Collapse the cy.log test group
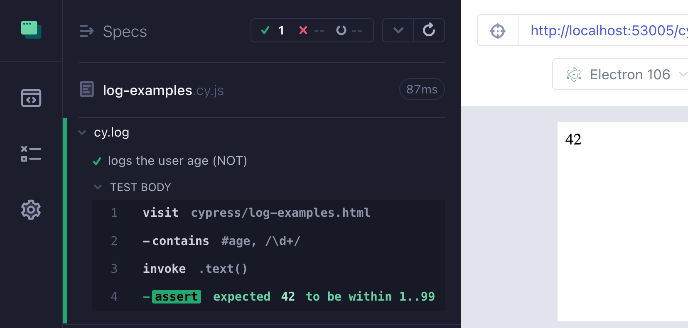Screen dimensions: 688x328 (x=82, y=132)
